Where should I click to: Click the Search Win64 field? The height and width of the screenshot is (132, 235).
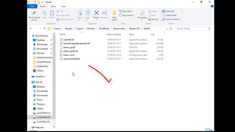[x=194, y=29]
